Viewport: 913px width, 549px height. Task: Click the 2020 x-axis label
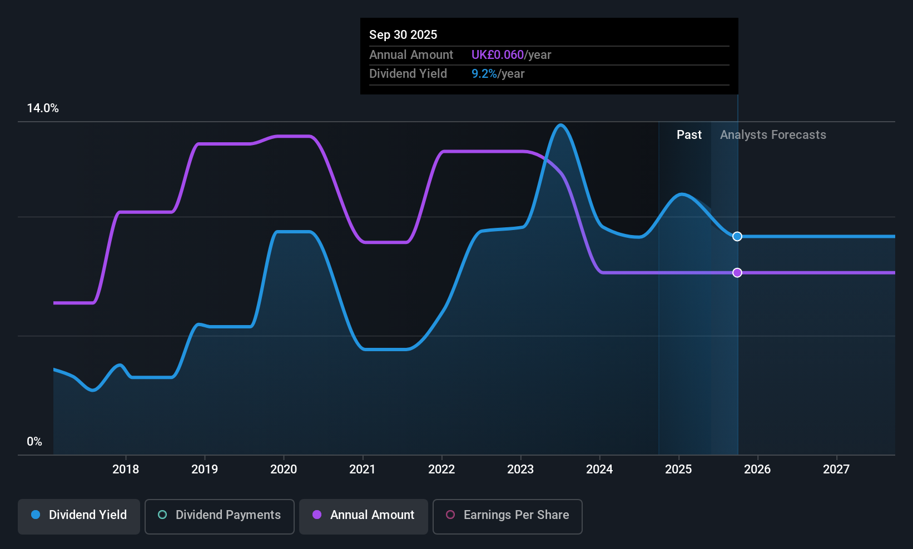coord(284,470)
